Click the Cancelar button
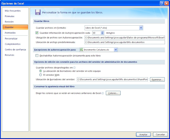 [160, 134]
